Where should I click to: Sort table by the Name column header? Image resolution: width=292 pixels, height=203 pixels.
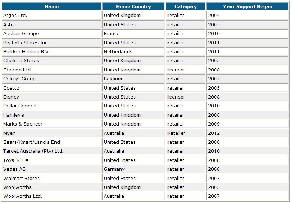point(52,6)
